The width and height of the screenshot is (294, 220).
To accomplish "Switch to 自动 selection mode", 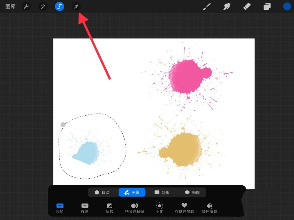I will (102, 192).
